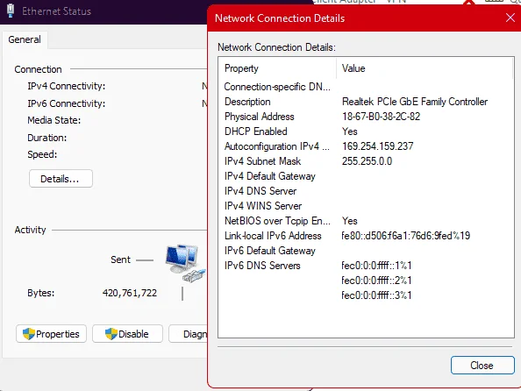
Task: Open the General tab in Ethernet Status
Action: tap(25, 39)
